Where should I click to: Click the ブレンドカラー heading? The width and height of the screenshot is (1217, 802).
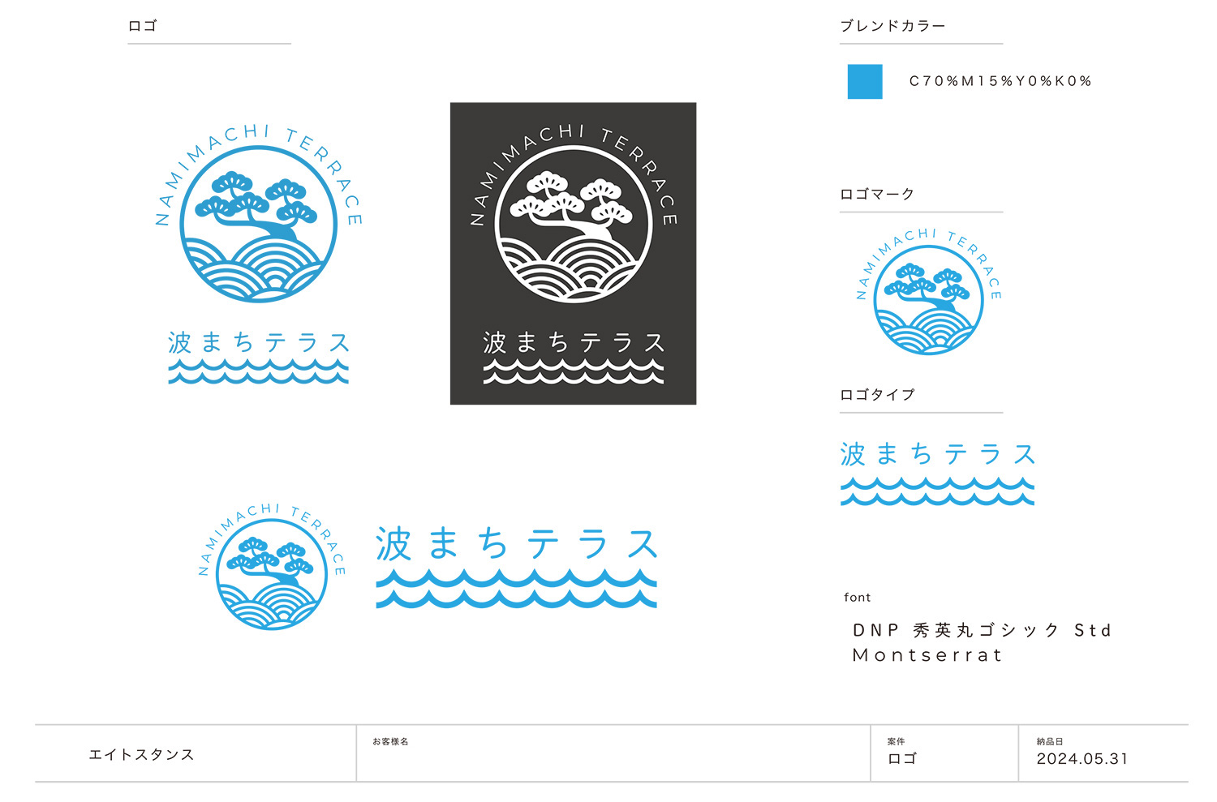pos(892,26)
